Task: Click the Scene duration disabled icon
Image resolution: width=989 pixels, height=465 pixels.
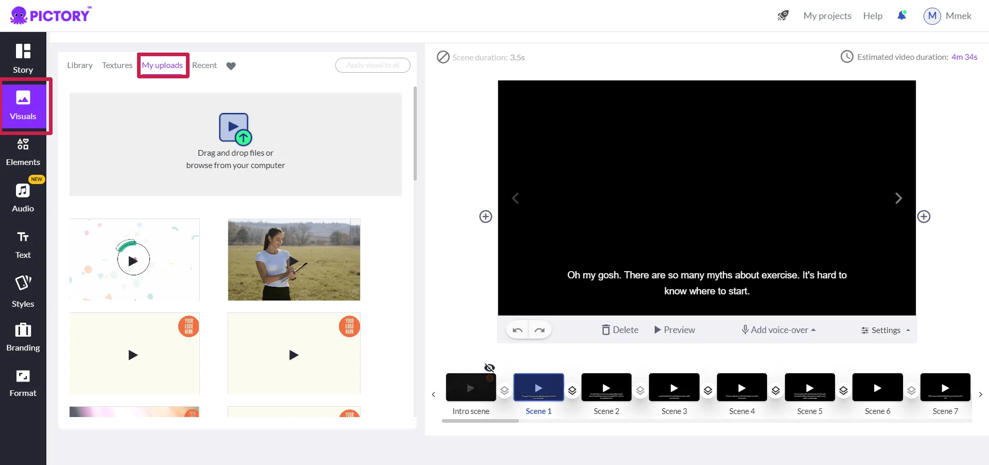Action: (x=443, y=57)
